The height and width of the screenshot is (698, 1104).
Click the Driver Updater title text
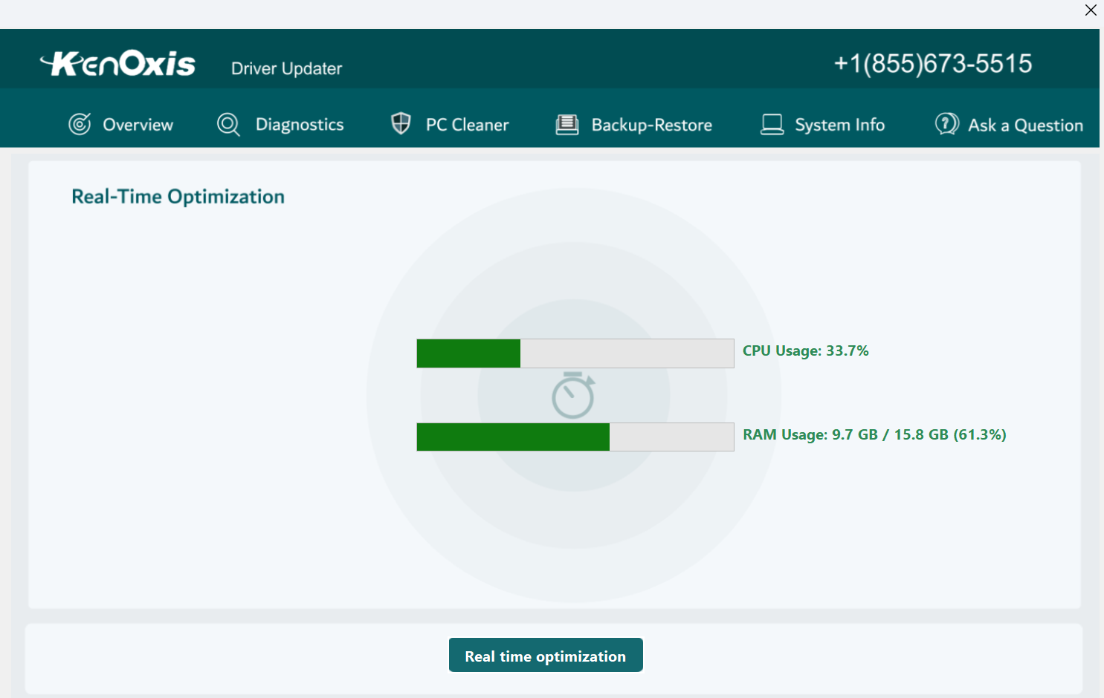click(x=285, y=68)
